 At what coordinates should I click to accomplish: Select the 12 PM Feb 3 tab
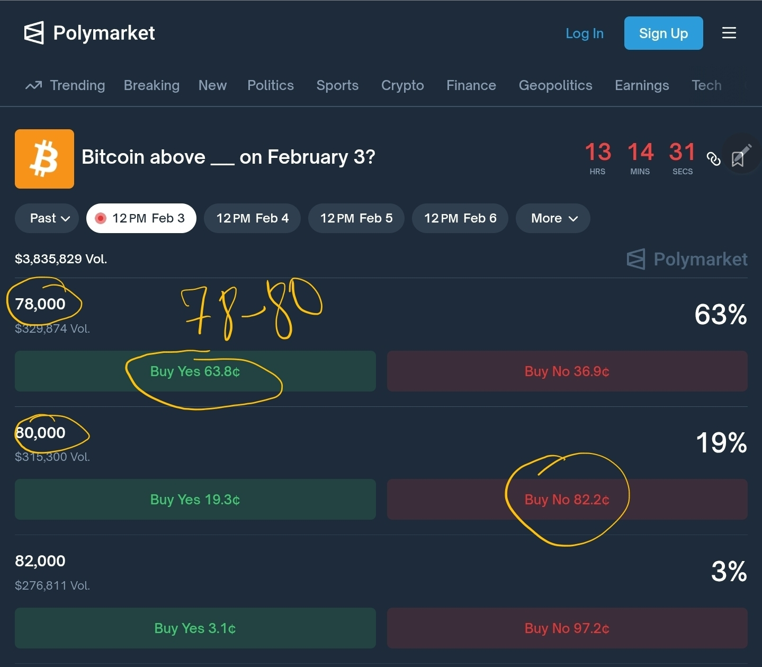tap(141, 218)
